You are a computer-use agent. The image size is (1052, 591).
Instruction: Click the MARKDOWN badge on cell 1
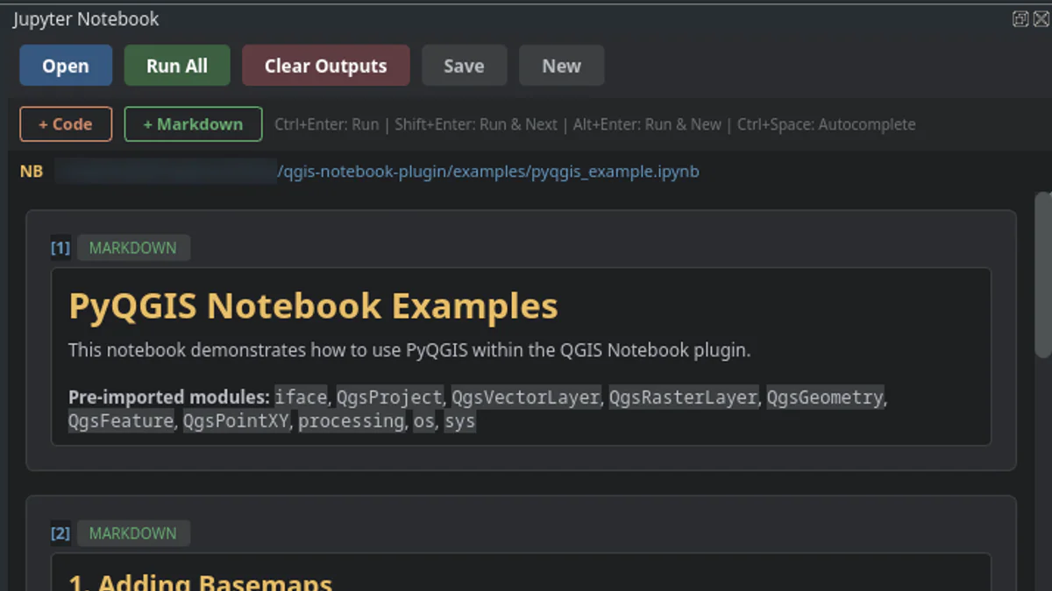[x=133, y=248]
